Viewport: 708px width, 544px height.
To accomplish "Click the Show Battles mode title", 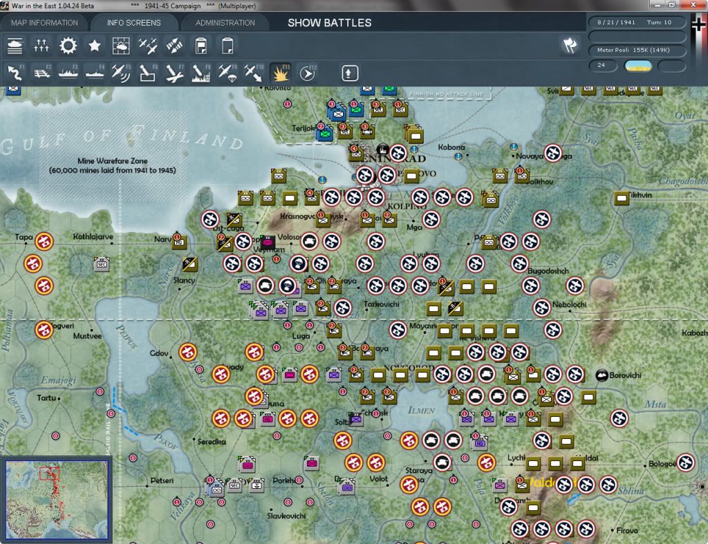I will tap(330, 23).
